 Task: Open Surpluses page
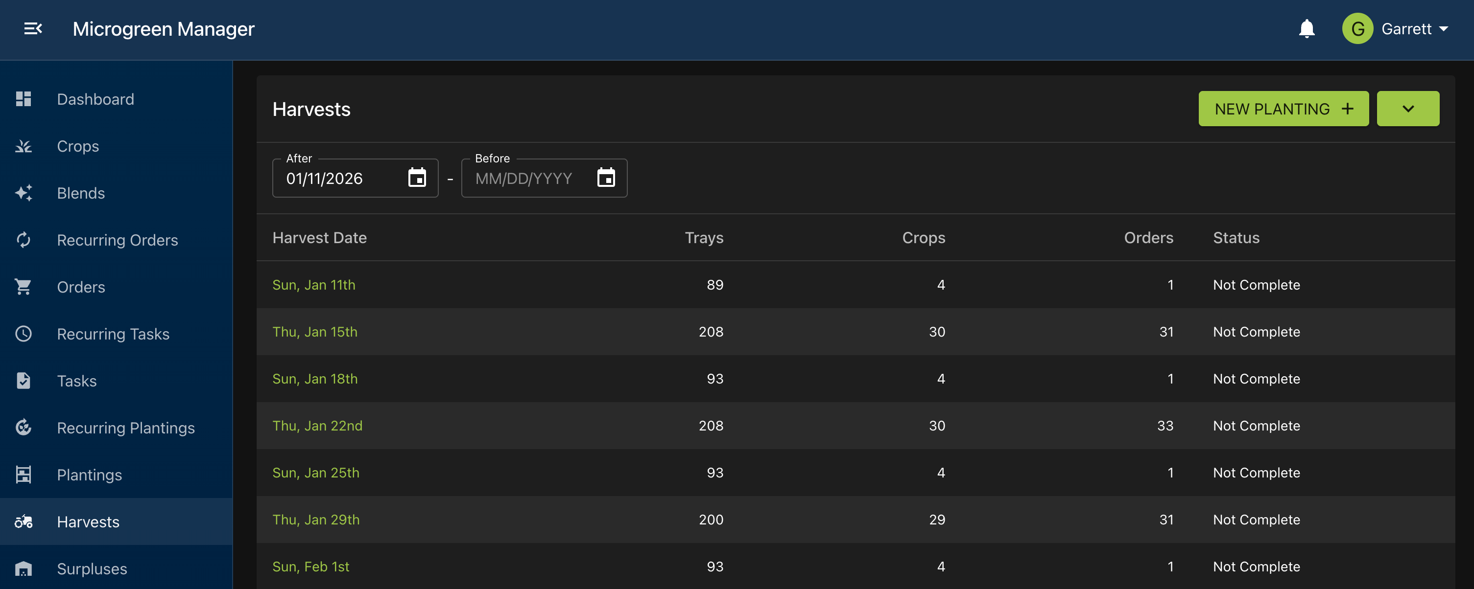coord(116,568)
